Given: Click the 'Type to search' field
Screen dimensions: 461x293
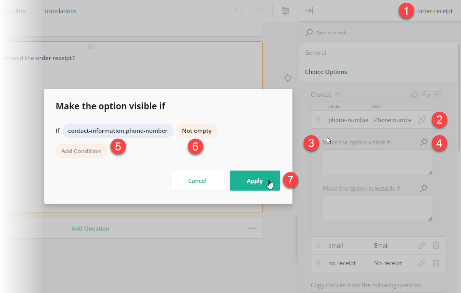Looking at the screenshot, I should 346,32.
